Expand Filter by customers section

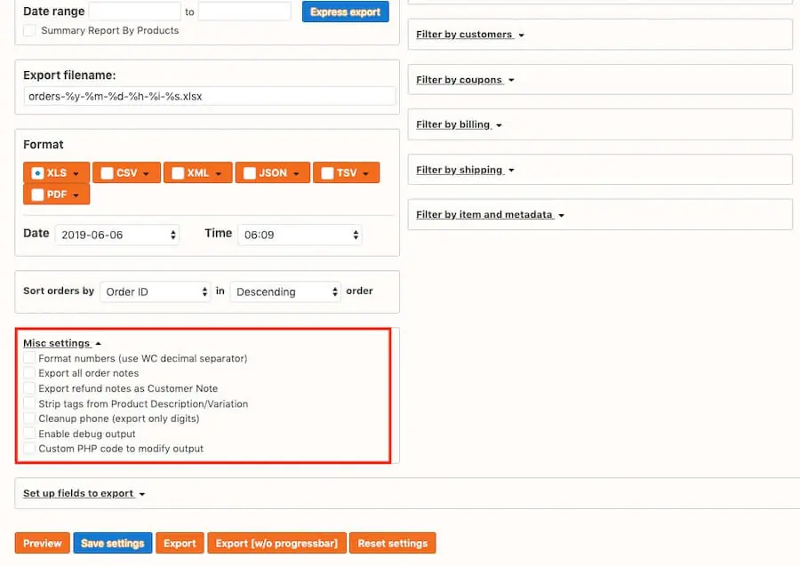(470, 35)
